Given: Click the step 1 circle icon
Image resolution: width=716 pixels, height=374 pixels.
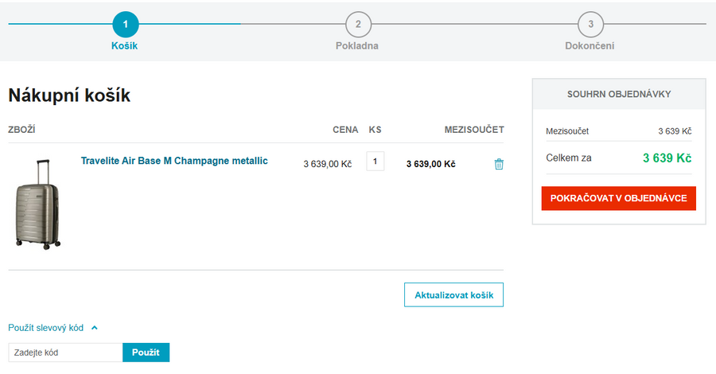Looking at the screenshot, I should pos(125,25).
